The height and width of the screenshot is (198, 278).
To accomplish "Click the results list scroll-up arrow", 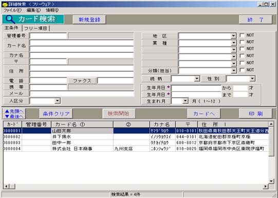I will tap(271, 124).
